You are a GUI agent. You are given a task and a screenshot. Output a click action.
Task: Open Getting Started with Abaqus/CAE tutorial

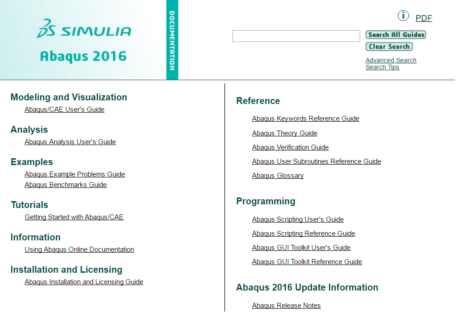(74, 217)
